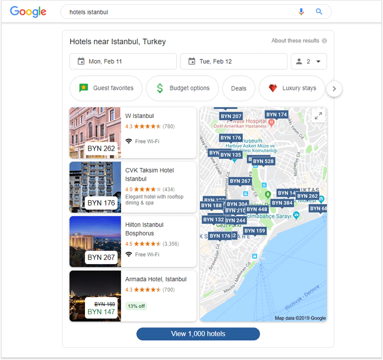This screenshot has width=383, height=360.
Task: Click the Hilton 4.5 star rating
Action: [147, 244]
